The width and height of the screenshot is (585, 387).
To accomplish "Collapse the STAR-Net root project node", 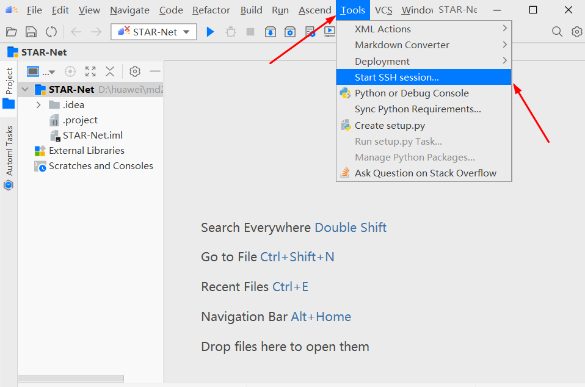I will (x=25, y=90).
